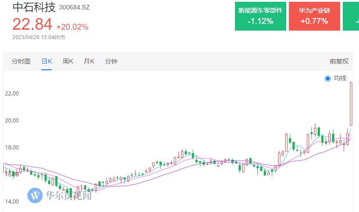The image size is (359, 212).
Task: Click the stock code 300684.SZ
Action: pos(75,7)
